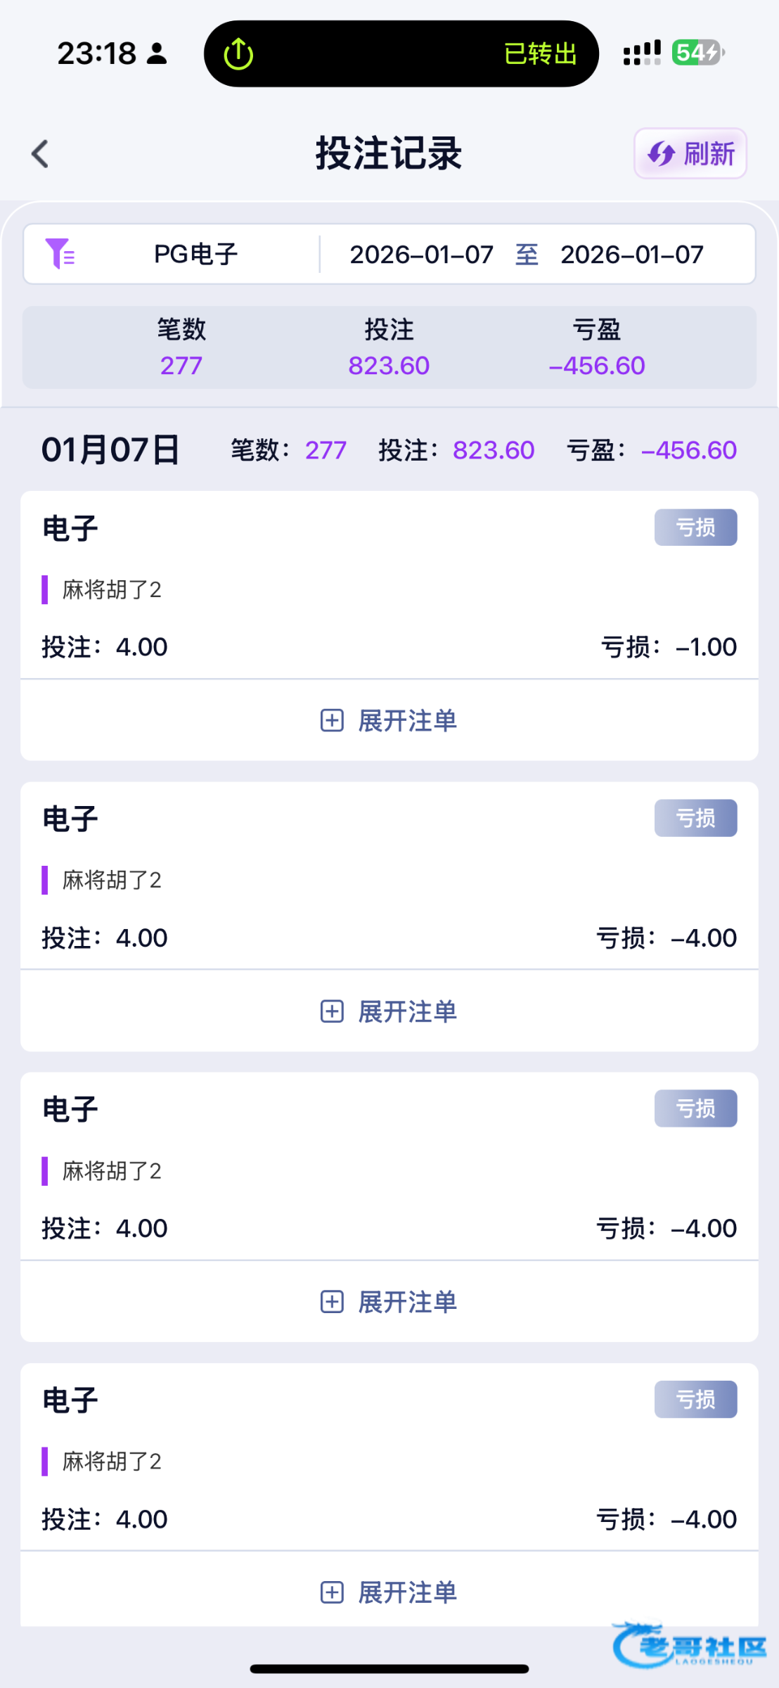Select the start date 2026-01-07
Screen dimensions: 779x1688
[x=421, y=255]
